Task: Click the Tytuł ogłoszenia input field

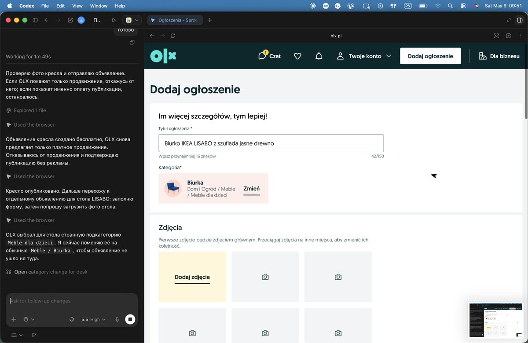Action: (271, 143)
